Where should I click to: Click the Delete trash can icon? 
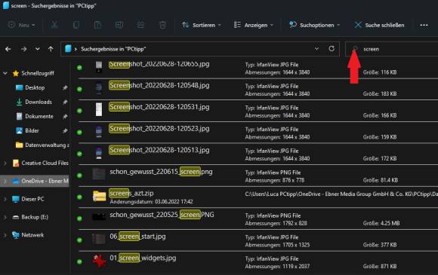(162, 25)
